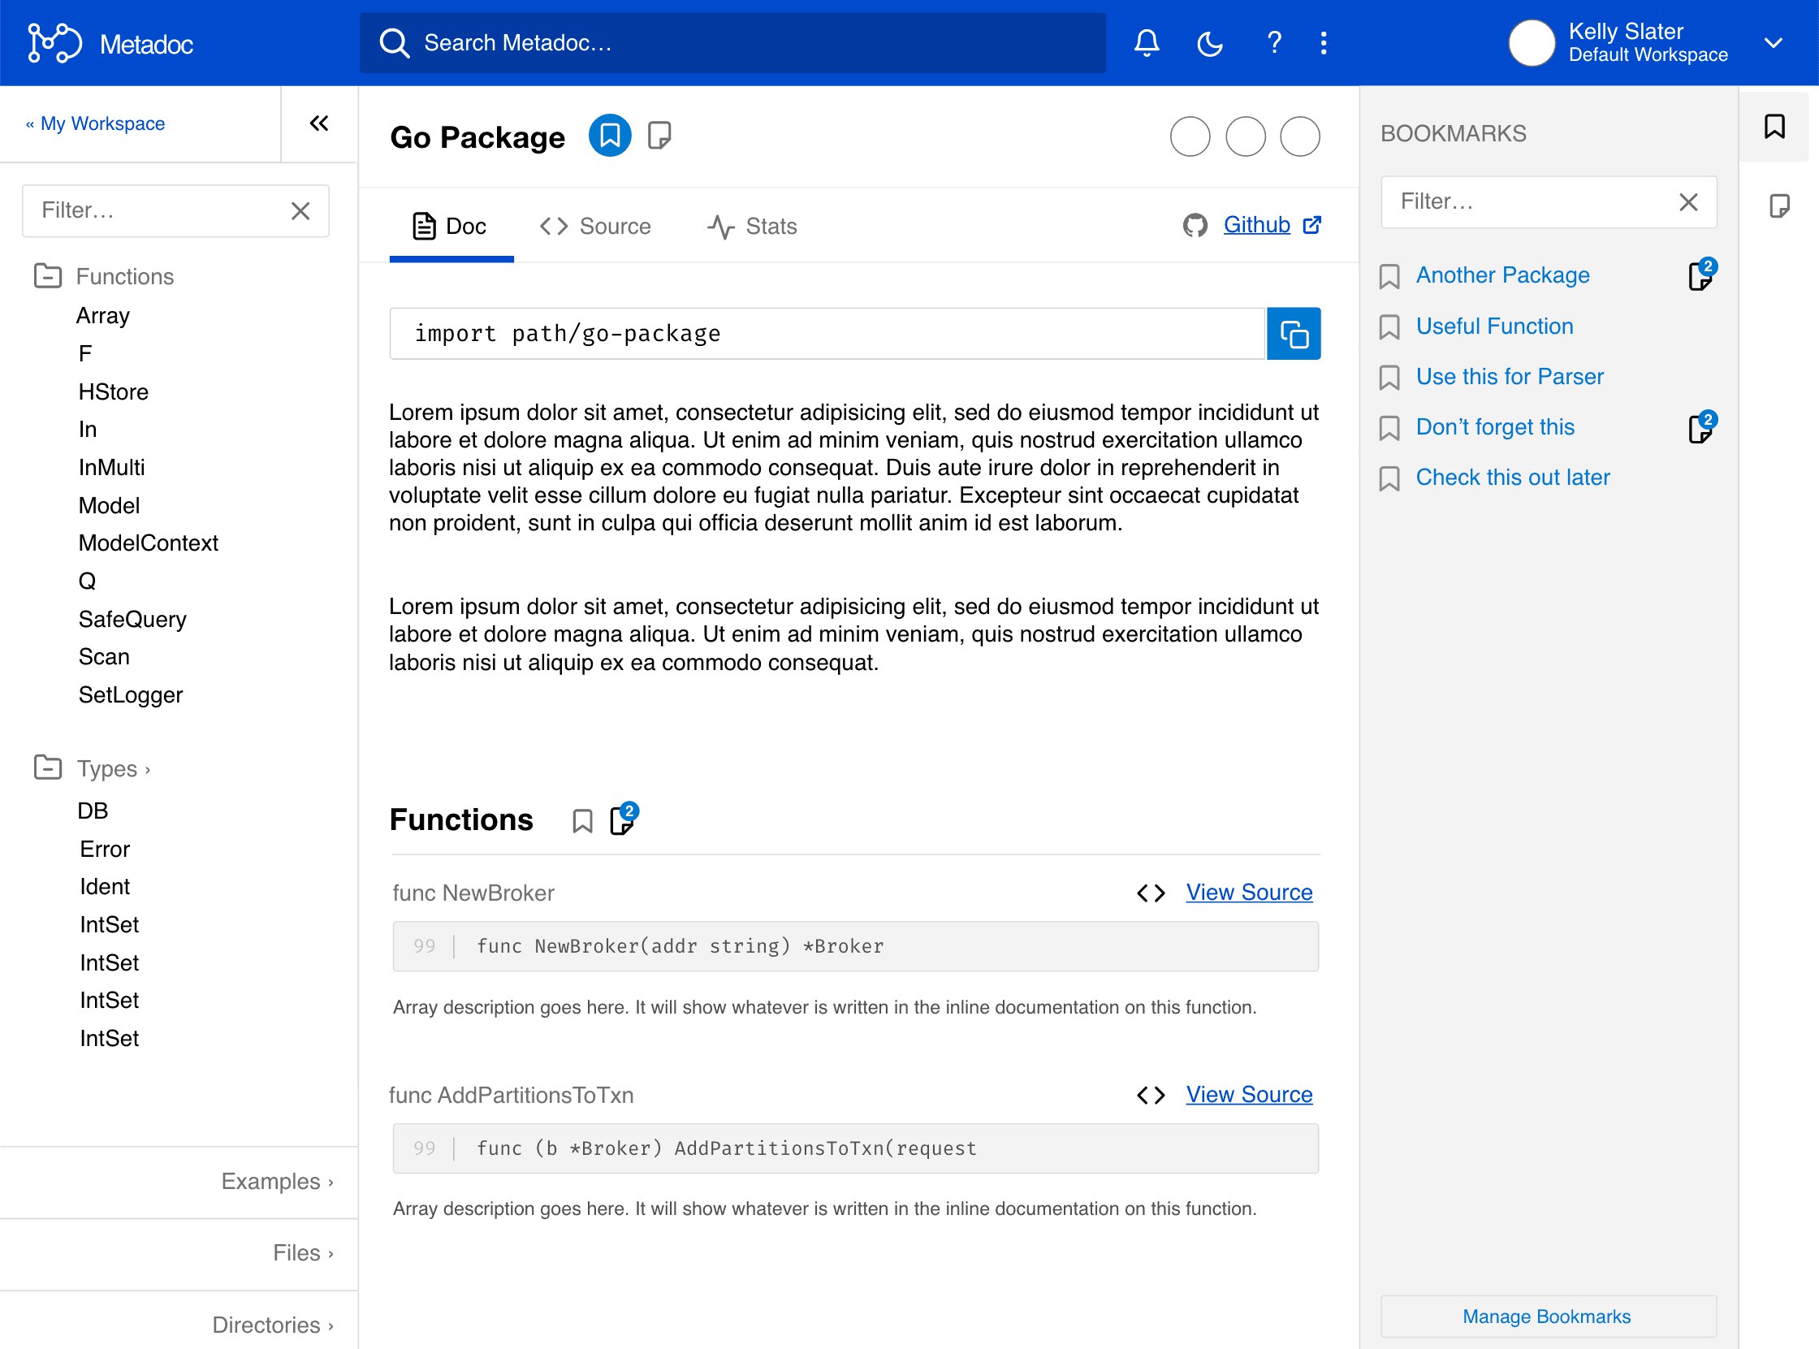
Task: Add a note to Go Package
Action: coord(659,136)
